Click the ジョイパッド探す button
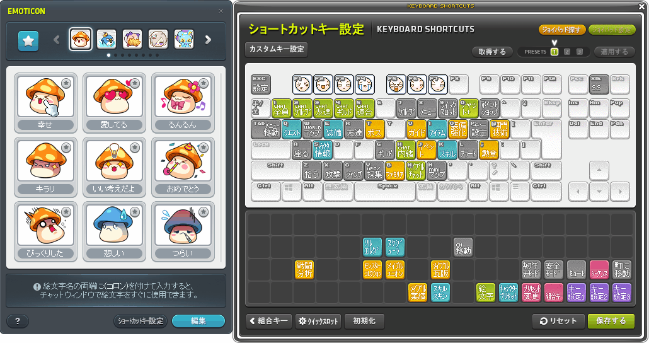Screen dimensions: 649x343 [561, 30]
